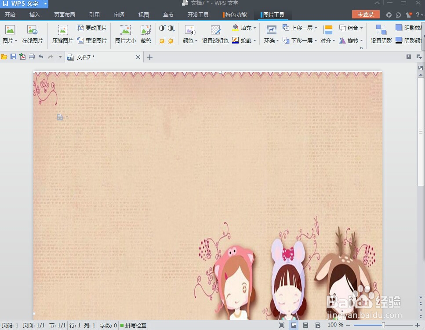Open the help question mark icon
The height and width of the screenshot is (330, 425).
click(418, 15)
